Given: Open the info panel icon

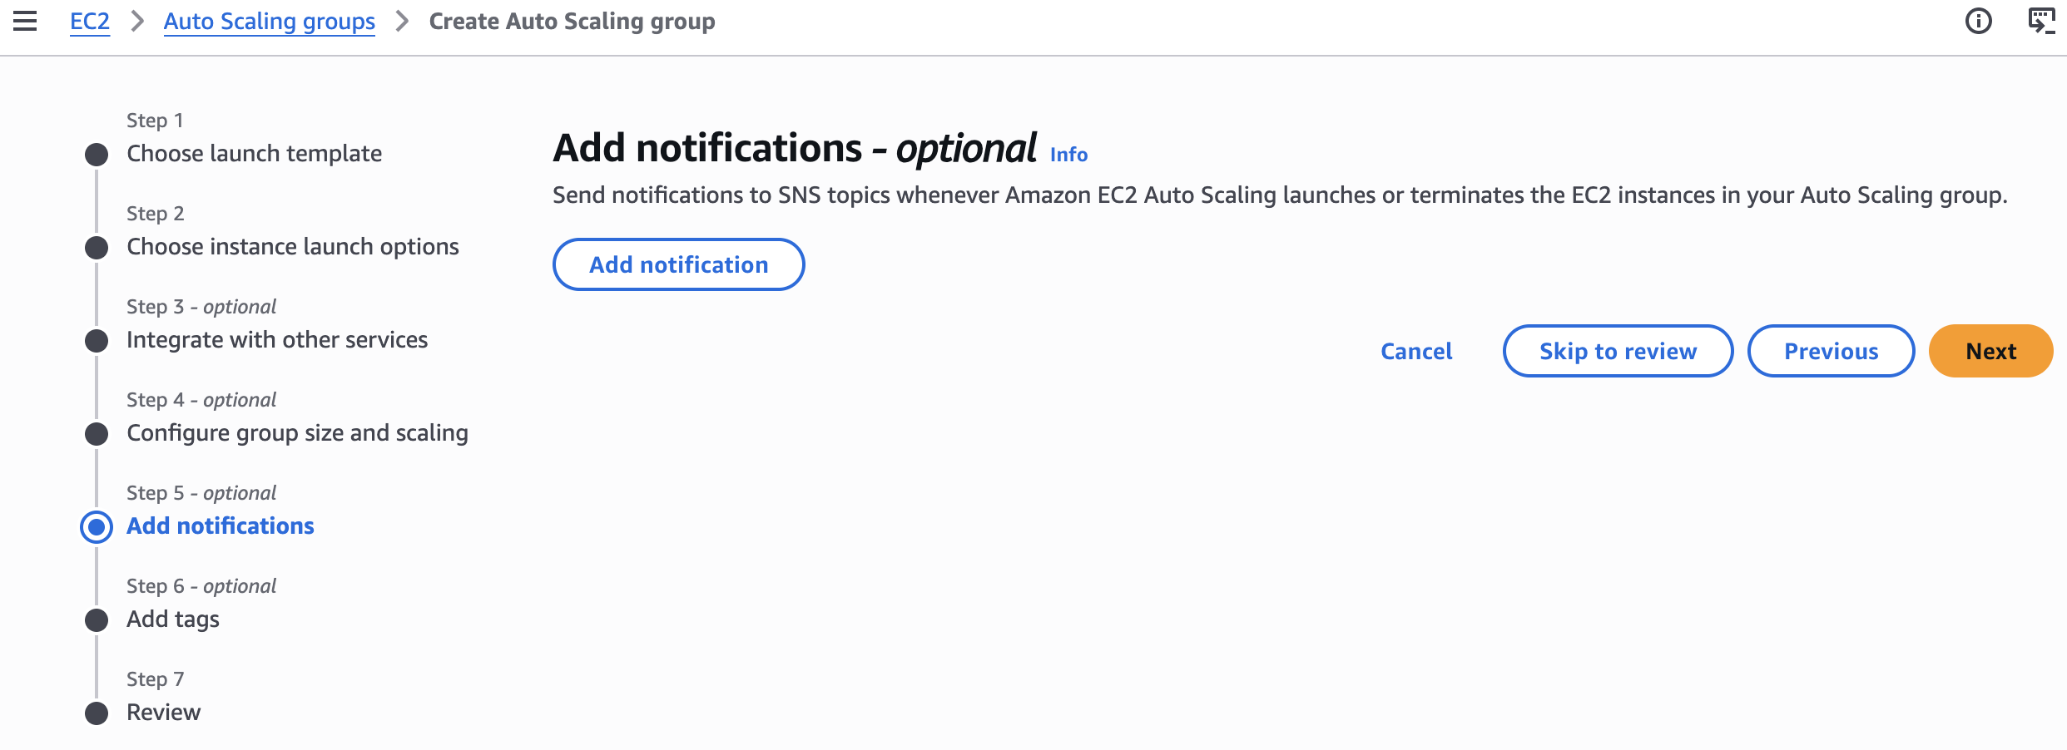Looking at the screenshot, I should coord(1978,21).
